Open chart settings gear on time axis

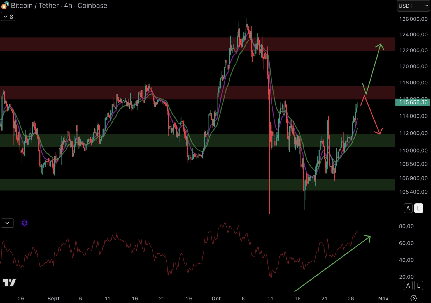413,298
